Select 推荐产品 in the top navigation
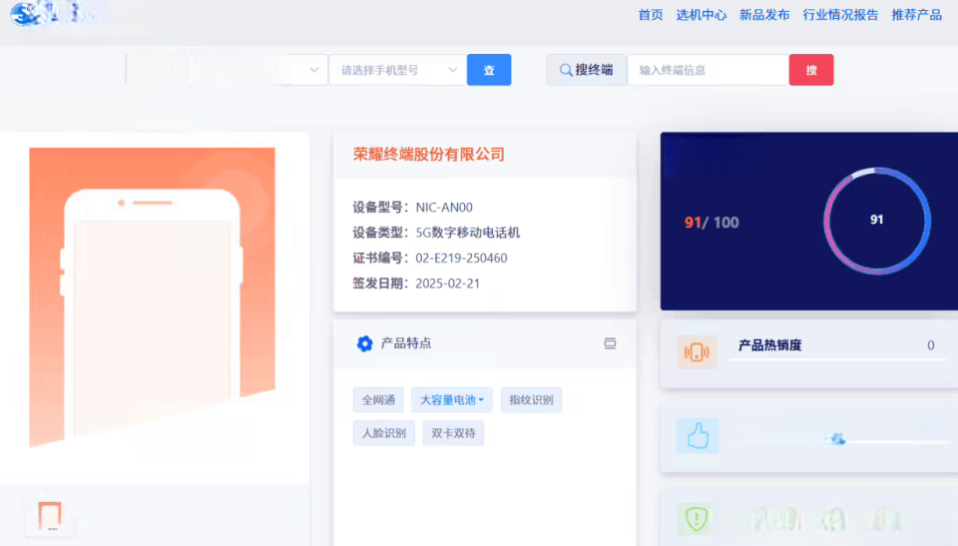This screenshot has width=958, height=546. (916, 15)
